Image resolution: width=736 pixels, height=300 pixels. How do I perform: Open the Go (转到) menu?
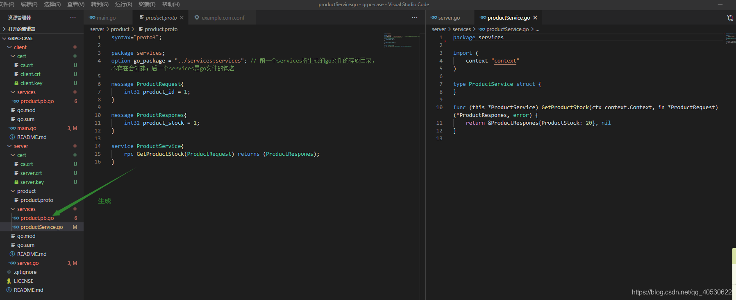100,4
